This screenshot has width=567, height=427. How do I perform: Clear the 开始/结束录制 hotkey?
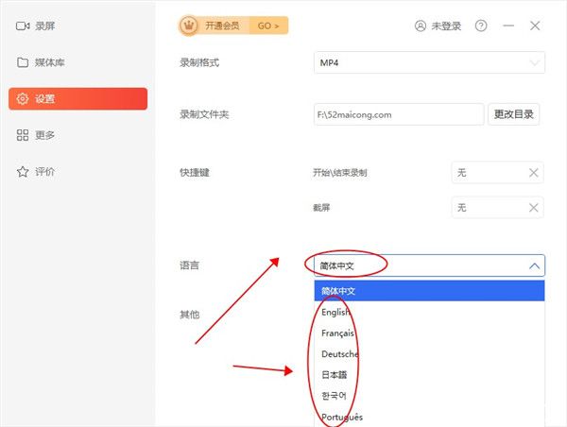(533, 173)
